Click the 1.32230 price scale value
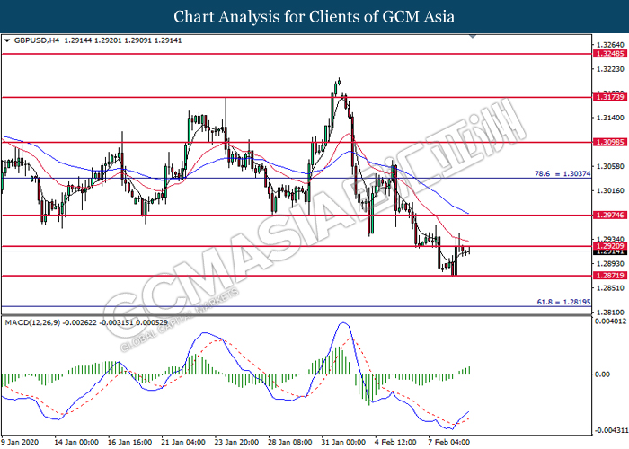The image size is (629, 449). [610, 69]
